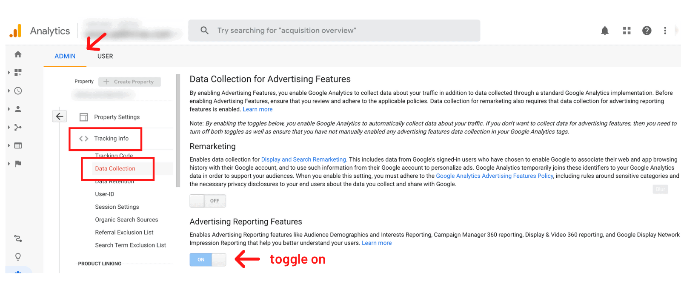Open the notifications bell
The height and width of the screenshot is (287, 681).
(x=605, y=31)
